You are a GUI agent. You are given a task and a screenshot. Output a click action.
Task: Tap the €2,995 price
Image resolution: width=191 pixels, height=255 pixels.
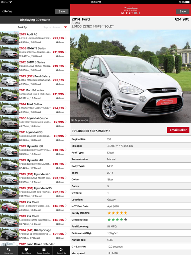point(59,122)
